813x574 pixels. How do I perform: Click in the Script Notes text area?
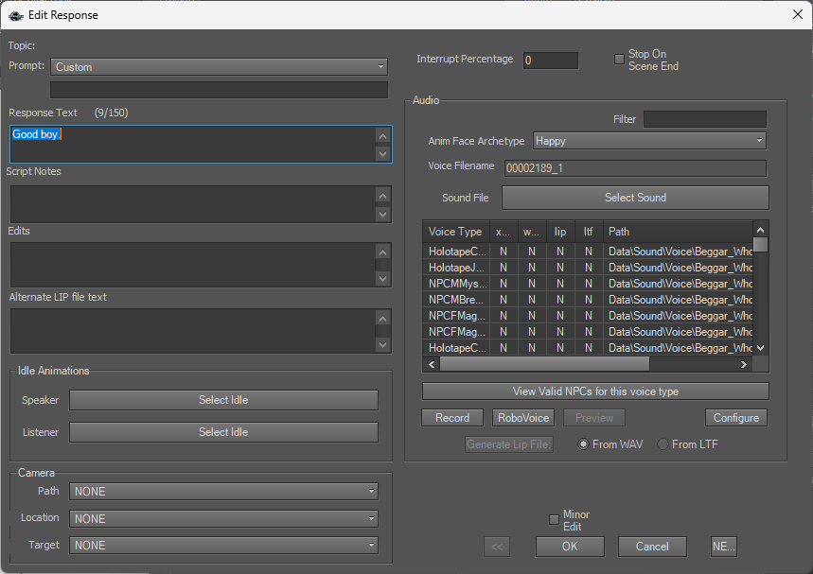point(192,204)
